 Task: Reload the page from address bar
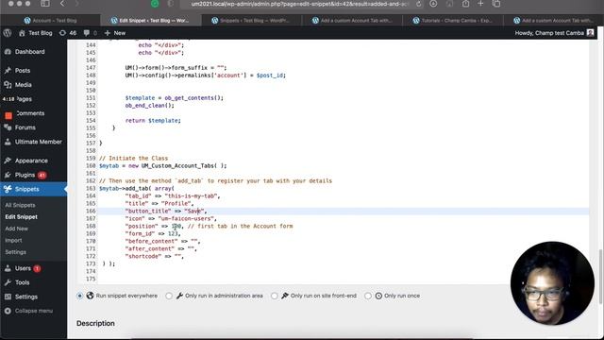pyautogui.click(x=418, y=4)
